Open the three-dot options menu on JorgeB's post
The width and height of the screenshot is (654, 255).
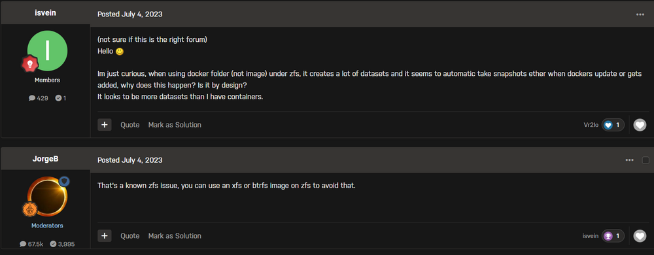629,160
